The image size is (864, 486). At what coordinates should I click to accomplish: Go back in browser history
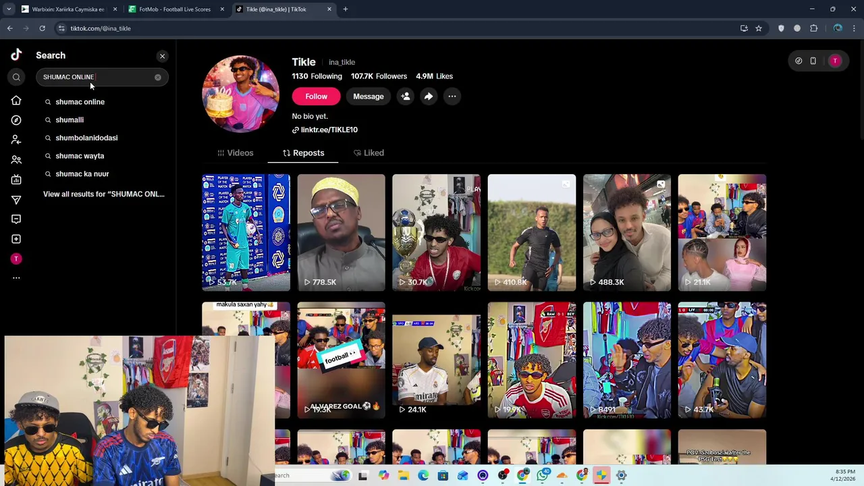tap(9, 28)
